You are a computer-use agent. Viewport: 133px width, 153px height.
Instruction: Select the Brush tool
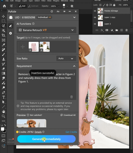[3, 54]
